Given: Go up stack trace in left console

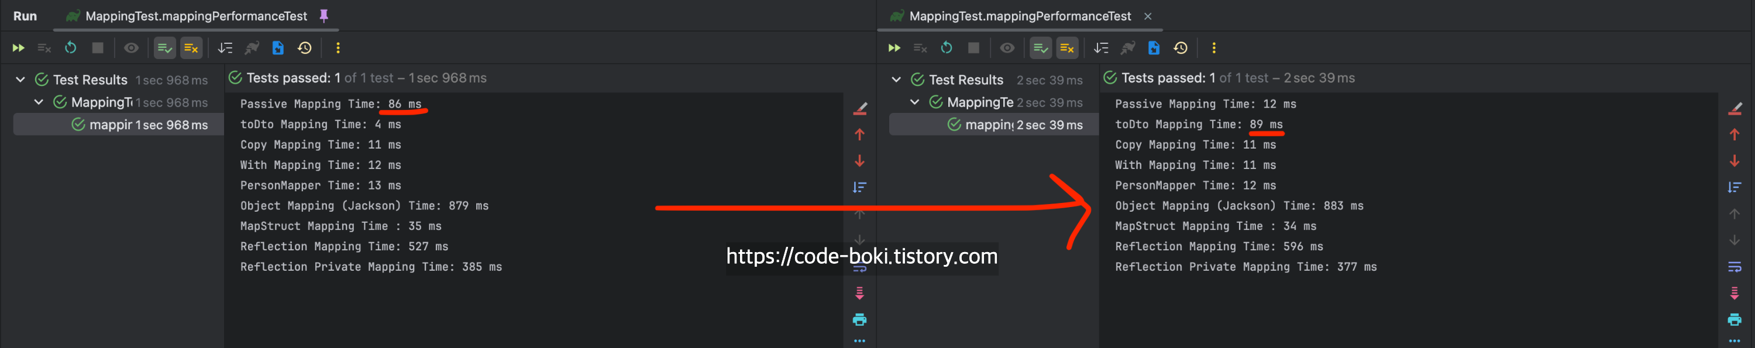Looking at the screenshot, I should point(860,135).
